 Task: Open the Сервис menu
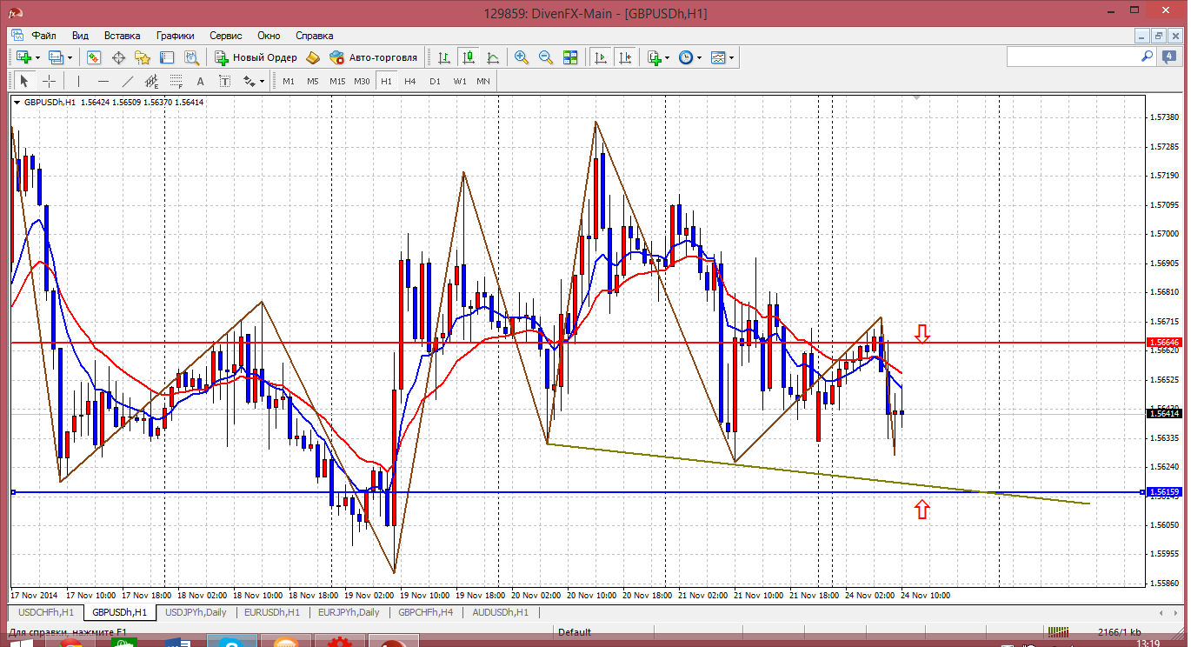coord(226,36)
